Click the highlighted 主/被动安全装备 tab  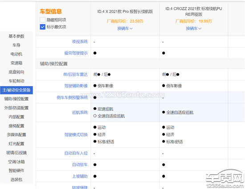pyautogui.click(x=16, y=90)
